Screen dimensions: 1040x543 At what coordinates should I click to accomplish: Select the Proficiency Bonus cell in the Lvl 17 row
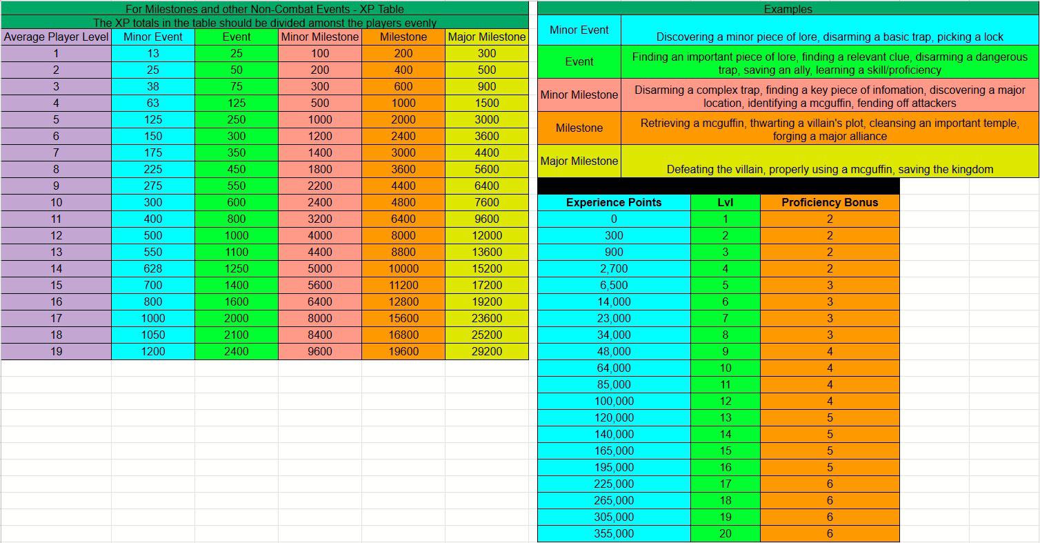click(830, 484)
